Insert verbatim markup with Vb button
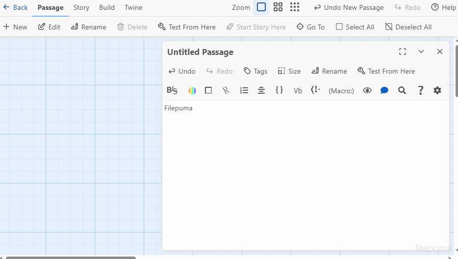This screenshot has width=458, height=259. (298, 91)
